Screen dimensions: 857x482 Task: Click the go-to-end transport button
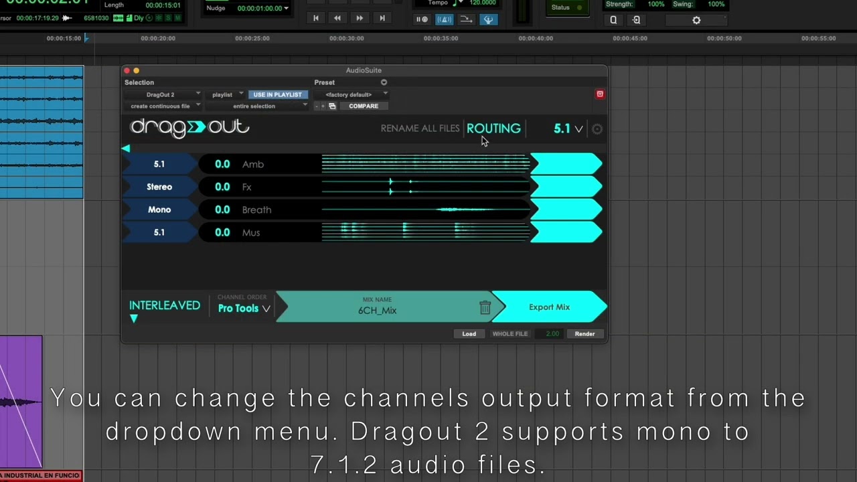tap(382, 18)
